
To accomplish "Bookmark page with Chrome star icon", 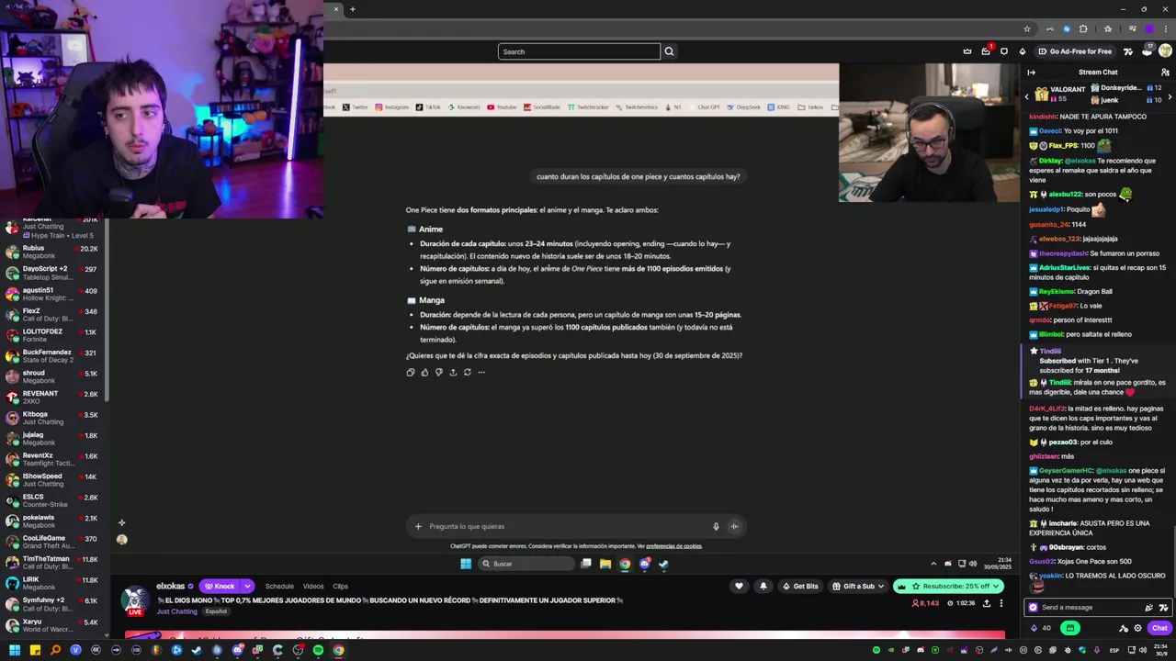I will [x=1027, y=28].
